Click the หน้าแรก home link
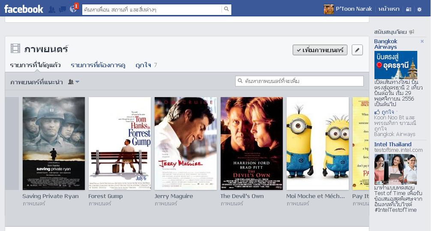This screenshot has width=431, height=231. click(x=389, y=9)
